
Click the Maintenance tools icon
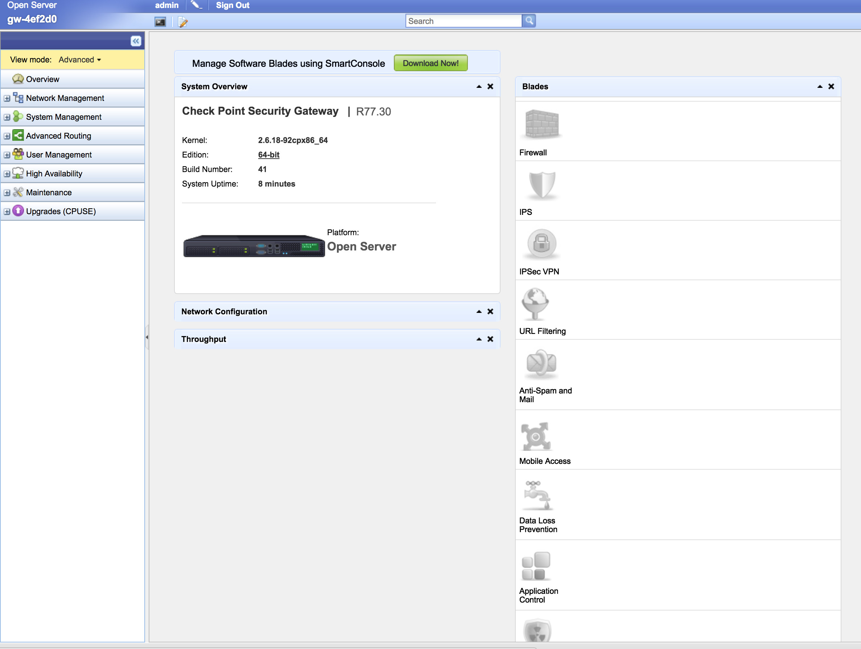18,192
